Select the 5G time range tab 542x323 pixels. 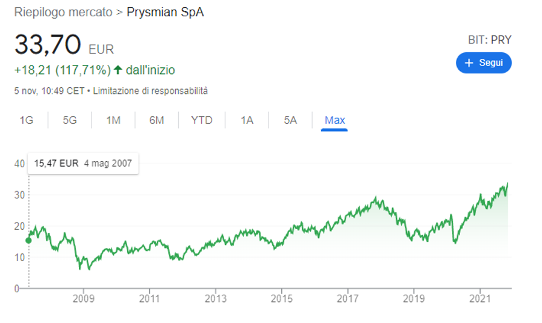(69, 120)
